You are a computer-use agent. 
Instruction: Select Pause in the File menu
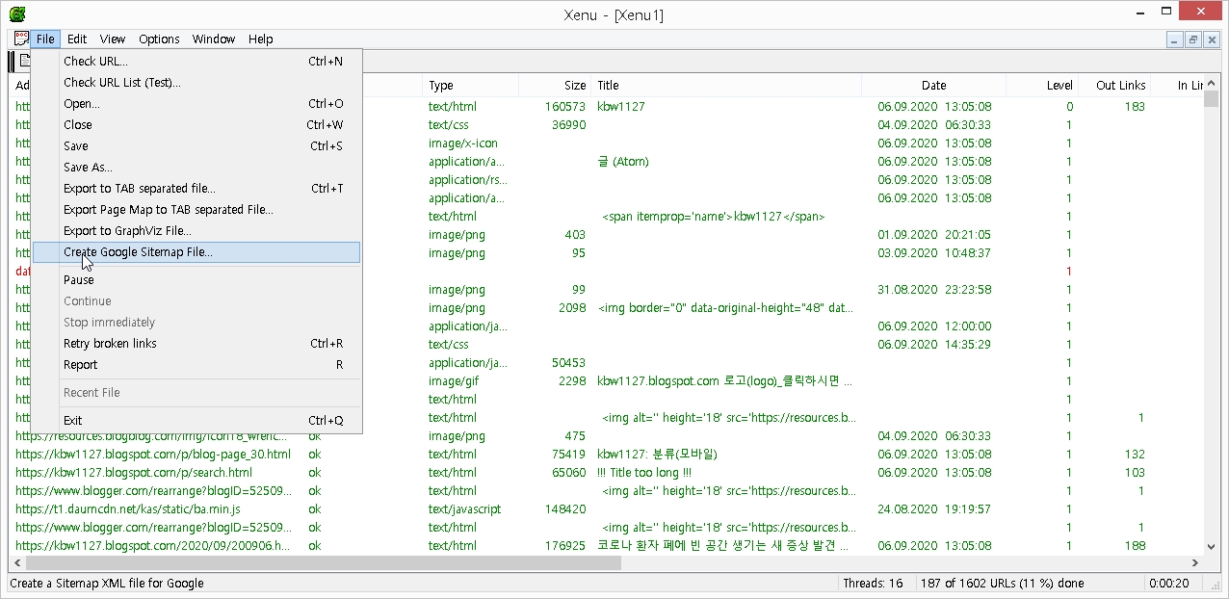pyautogui.click(x=196, y=280)
